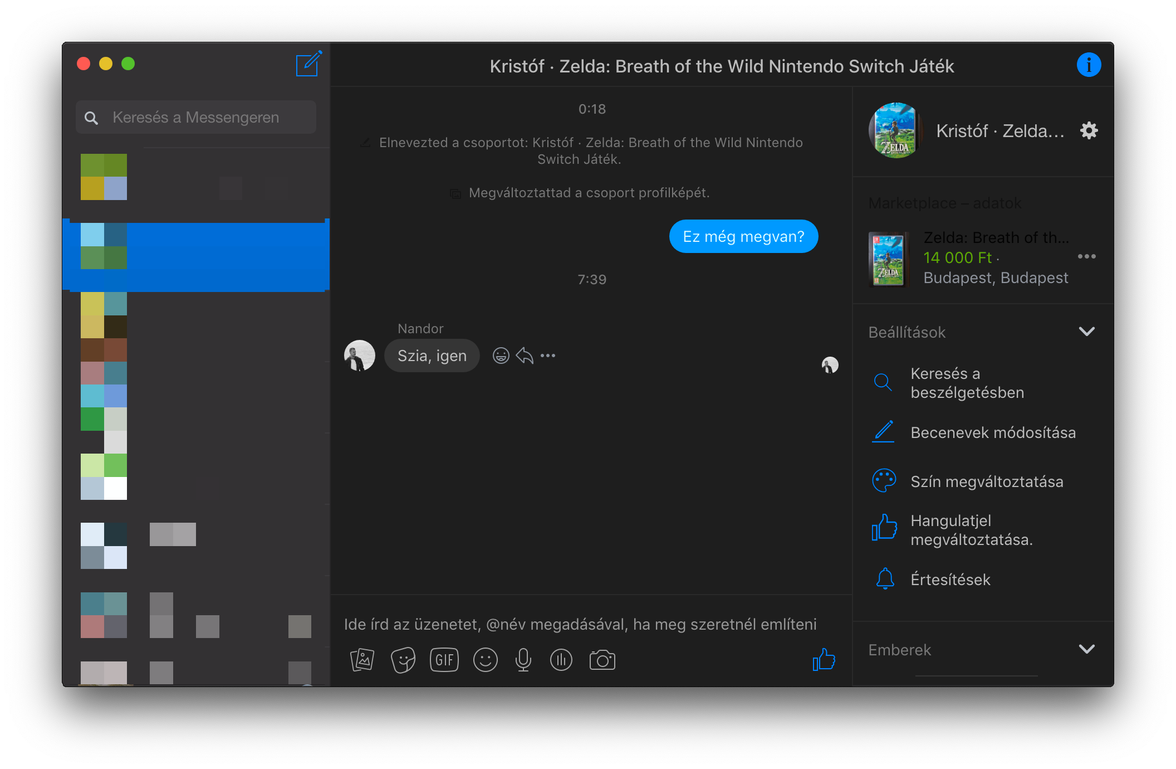Click the microphone voice message icon

click(x=523, y=660)
